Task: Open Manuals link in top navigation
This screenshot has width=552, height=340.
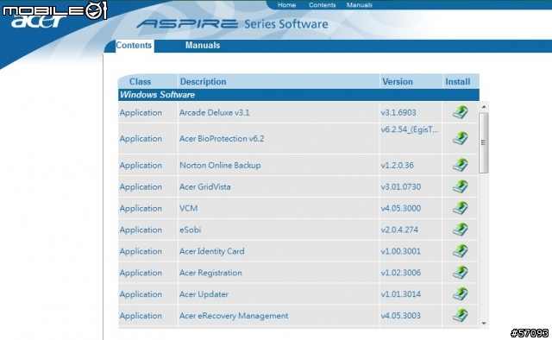Action: (359, 5)
